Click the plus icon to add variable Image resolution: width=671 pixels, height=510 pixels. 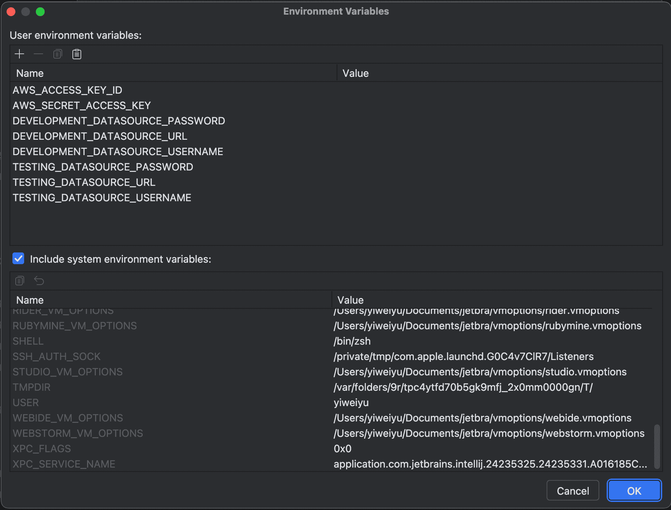19,54
